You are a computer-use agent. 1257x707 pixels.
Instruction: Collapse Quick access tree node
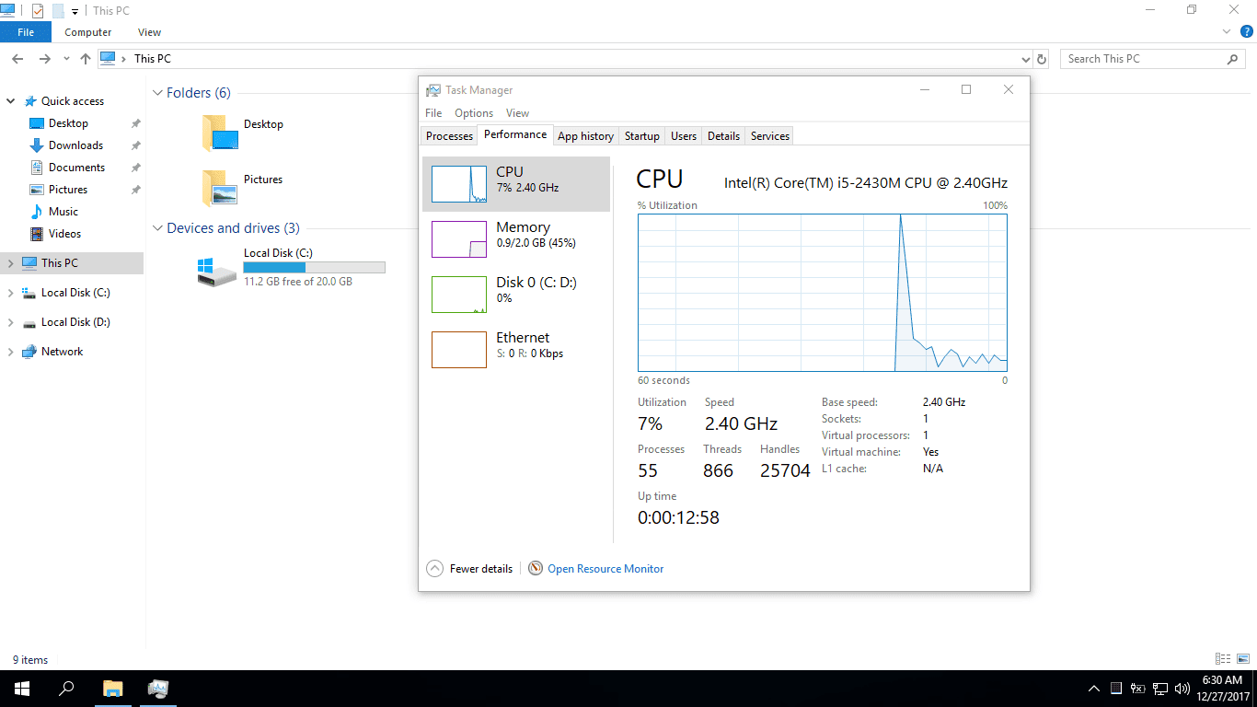pyautogui.click(x=11, y=101)
